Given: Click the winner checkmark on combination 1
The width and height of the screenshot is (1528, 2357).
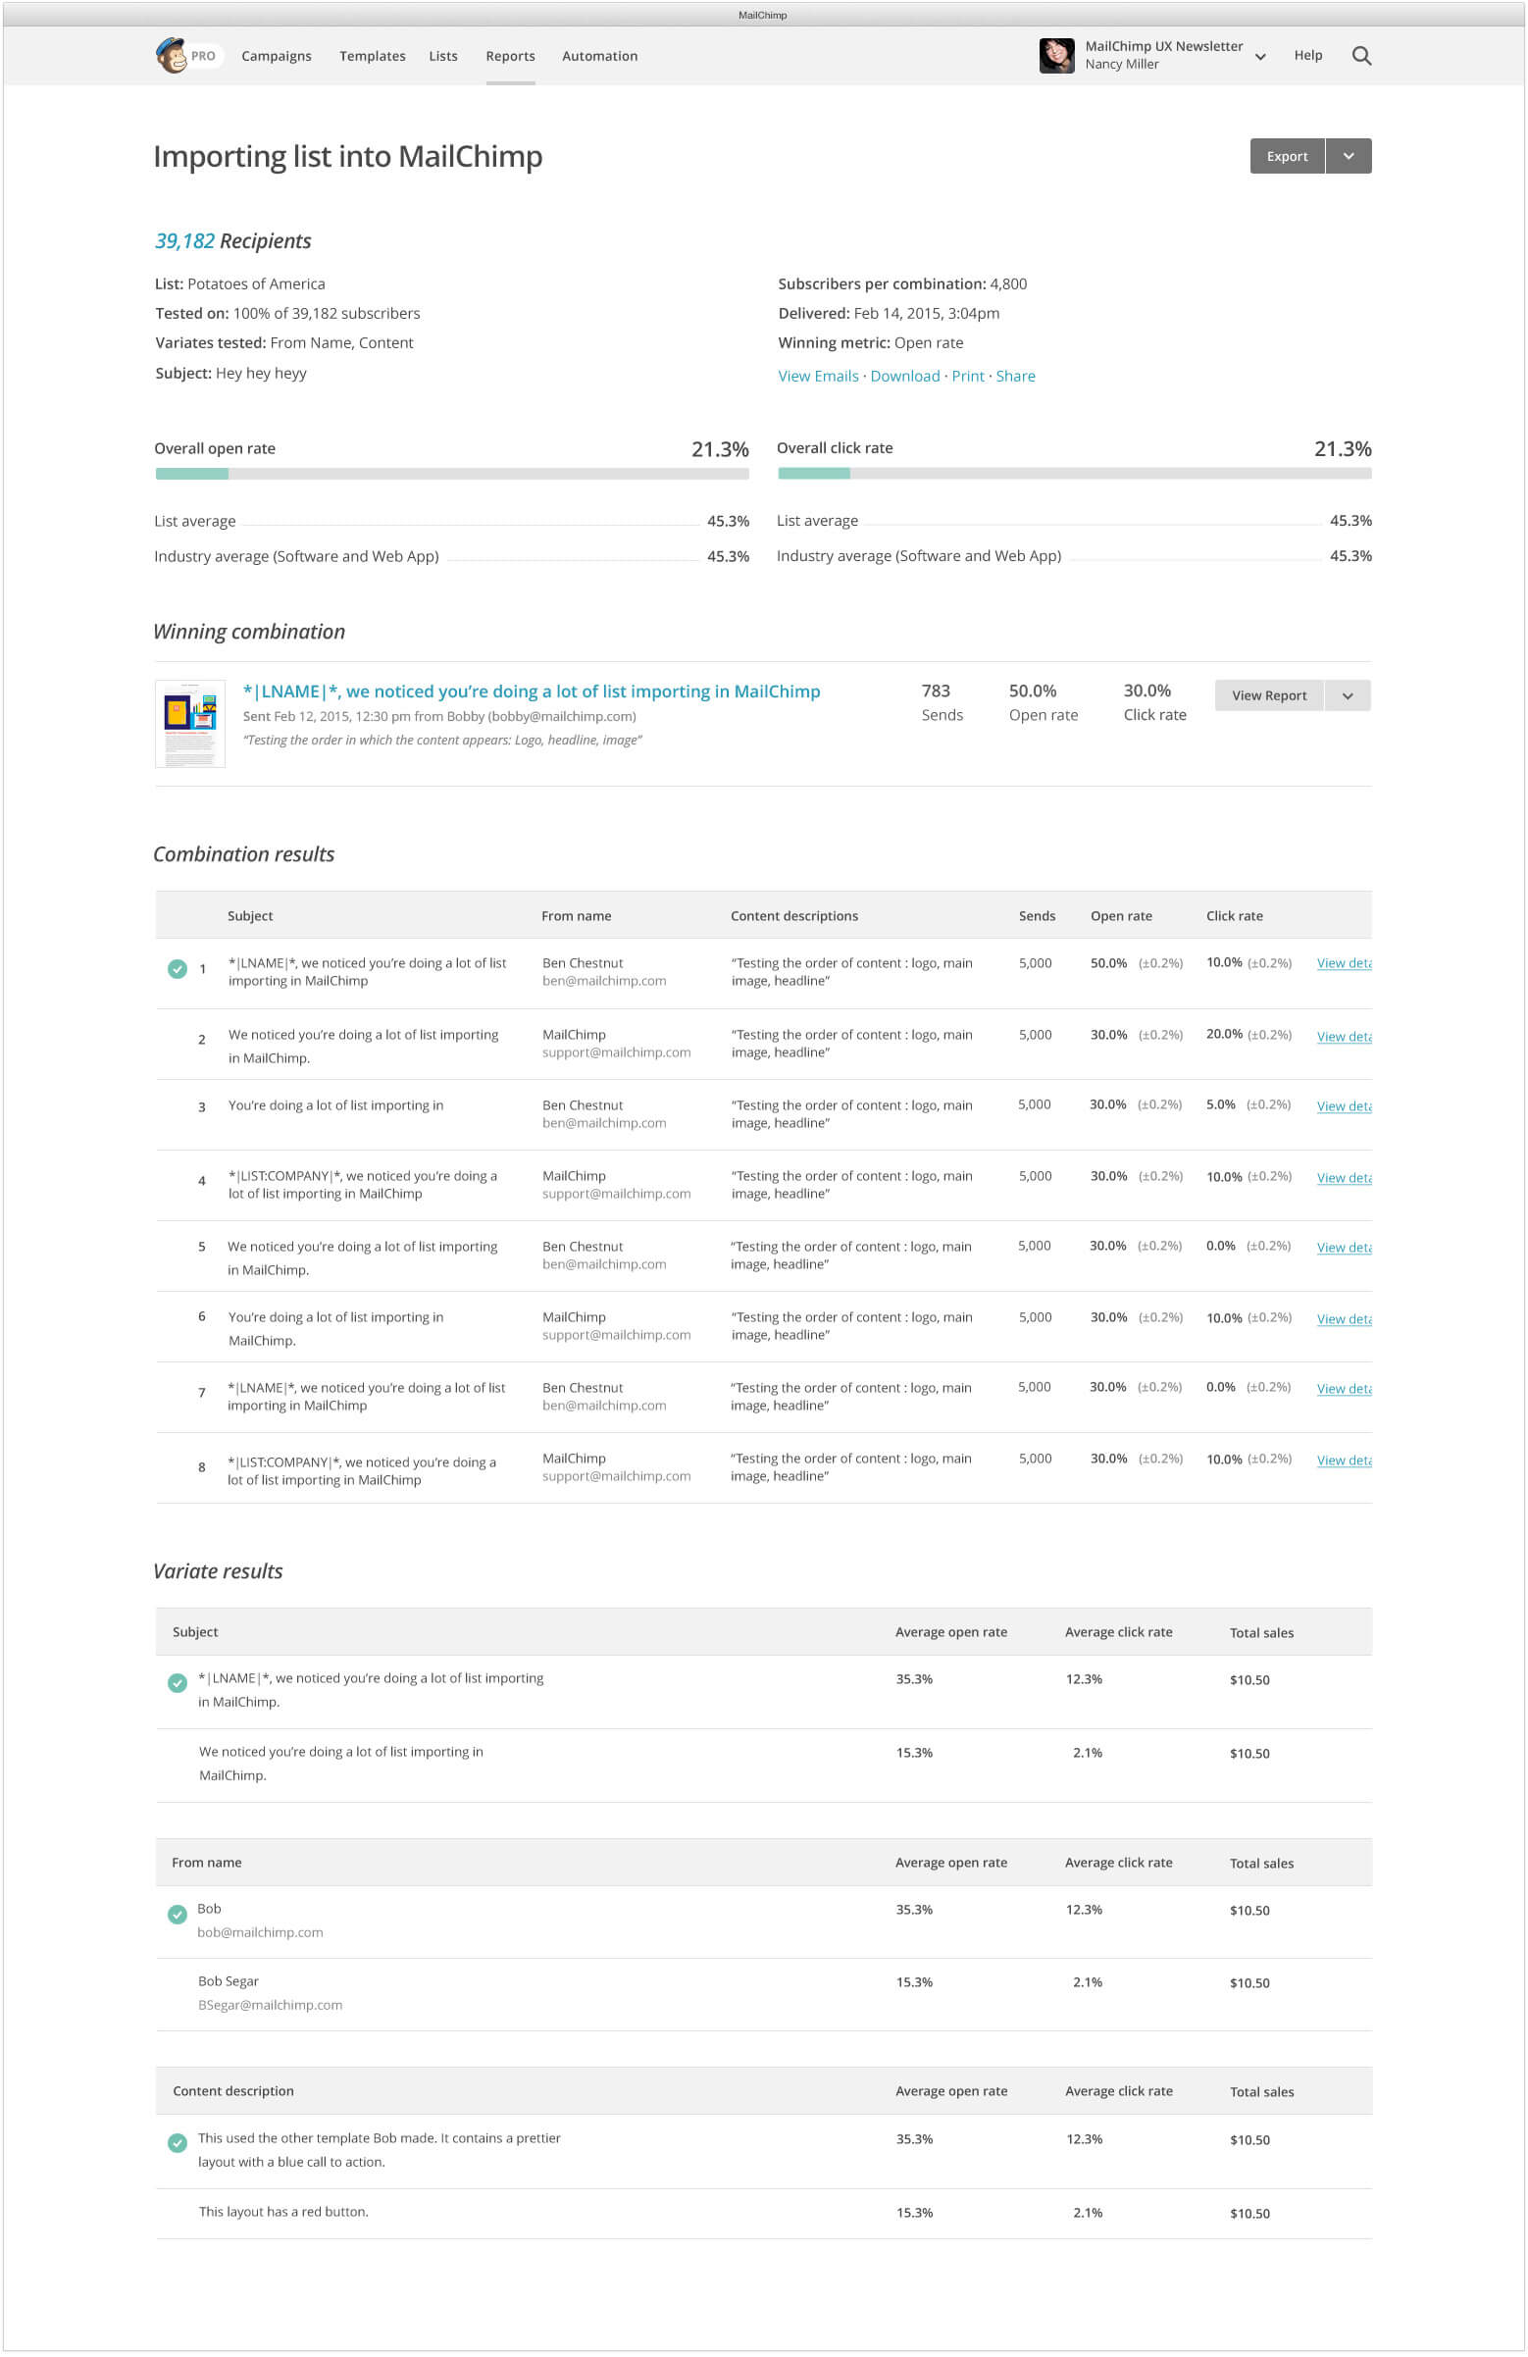Looking at the screenshot, I should tap(178, 969).
